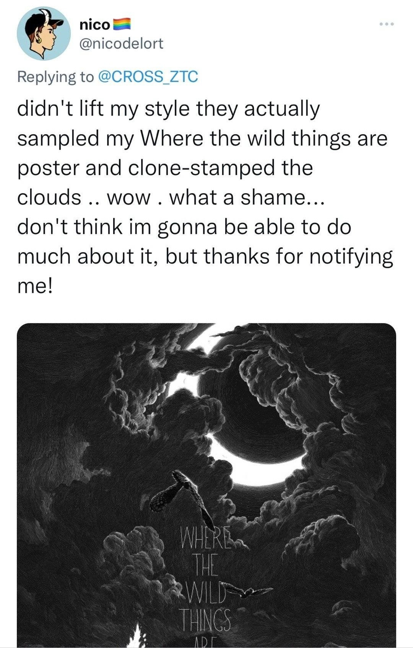Open the "nico" display name profile
Image resolution: width=413 pixels, height=648 pixels.
click(x=95, y=25)
